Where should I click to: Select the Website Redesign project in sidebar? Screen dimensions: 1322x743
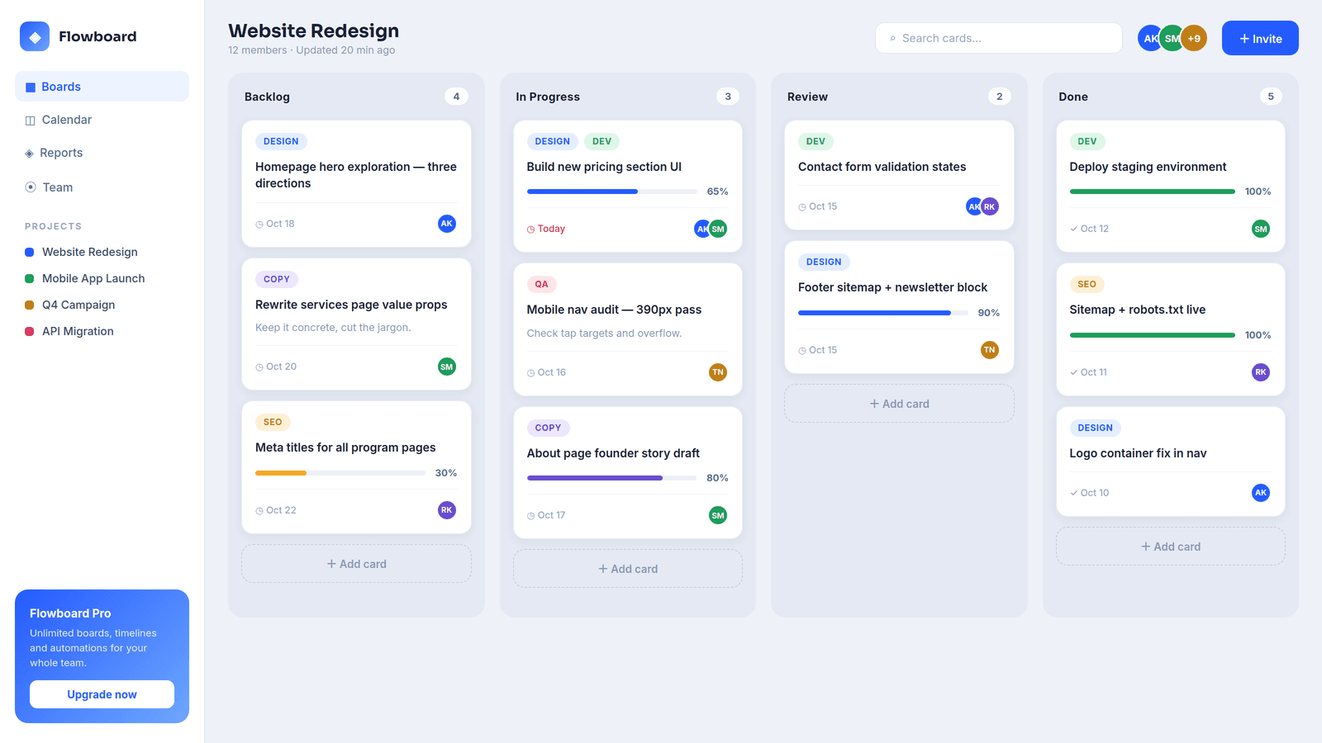coord(102,252)
